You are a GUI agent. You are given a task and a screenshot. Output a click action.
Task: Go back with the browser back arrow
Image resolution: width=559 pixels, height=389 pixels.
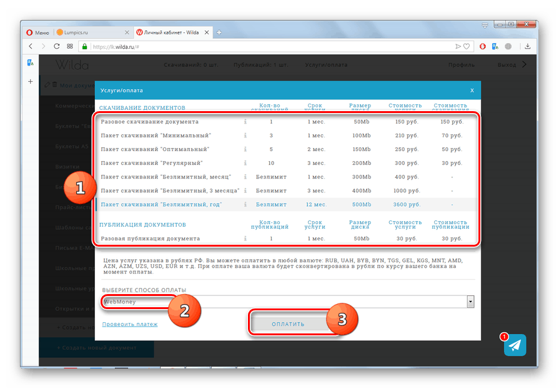tap(31, 46)
